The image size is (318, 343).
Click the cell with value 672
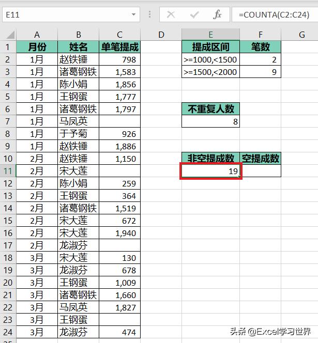pyautogui.click(x=119, y=220)
